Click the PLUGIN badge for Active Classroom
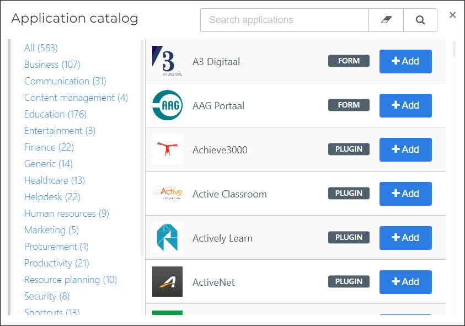465x326 pixels. pyautogui.click(x=349, y=194)
